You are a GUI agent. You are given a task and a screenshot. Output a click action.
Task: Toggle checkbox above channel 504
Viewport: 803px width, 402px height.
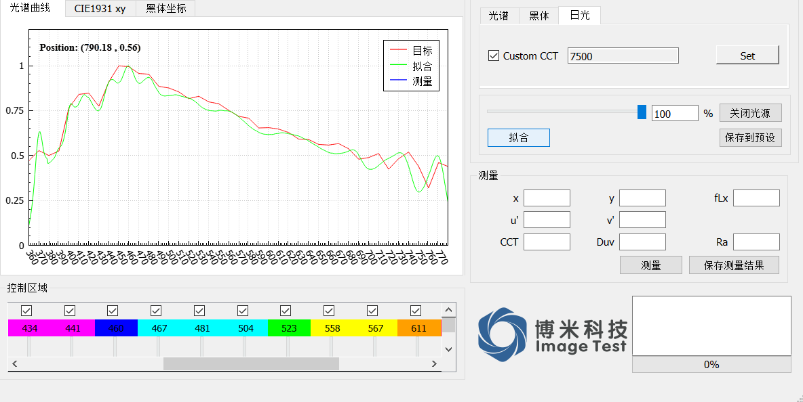pos(243,311)
